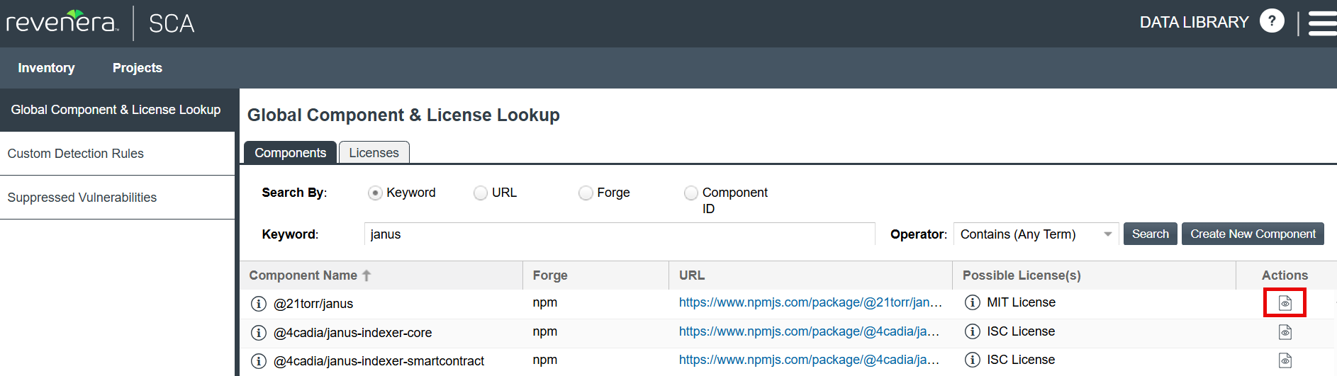The image size is (1337, 376).
Task: Select Component ID radio option
Action: click(690, 193)
